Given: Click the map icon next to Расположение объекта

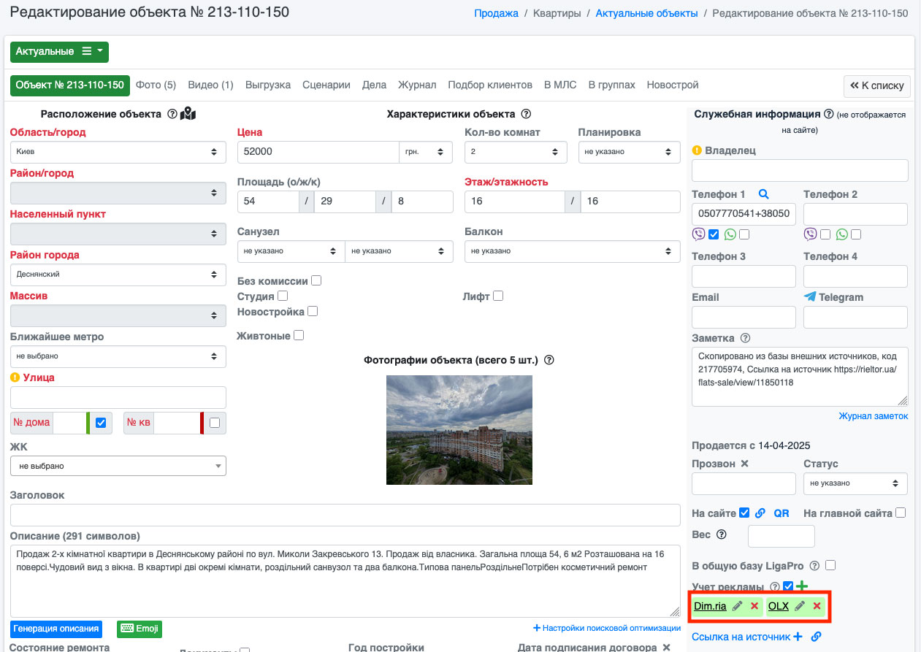Looking at the screenshot, I should 188,114.
